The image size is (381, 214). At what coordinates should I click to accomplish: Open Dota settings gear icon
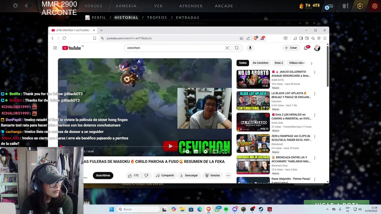15,6
